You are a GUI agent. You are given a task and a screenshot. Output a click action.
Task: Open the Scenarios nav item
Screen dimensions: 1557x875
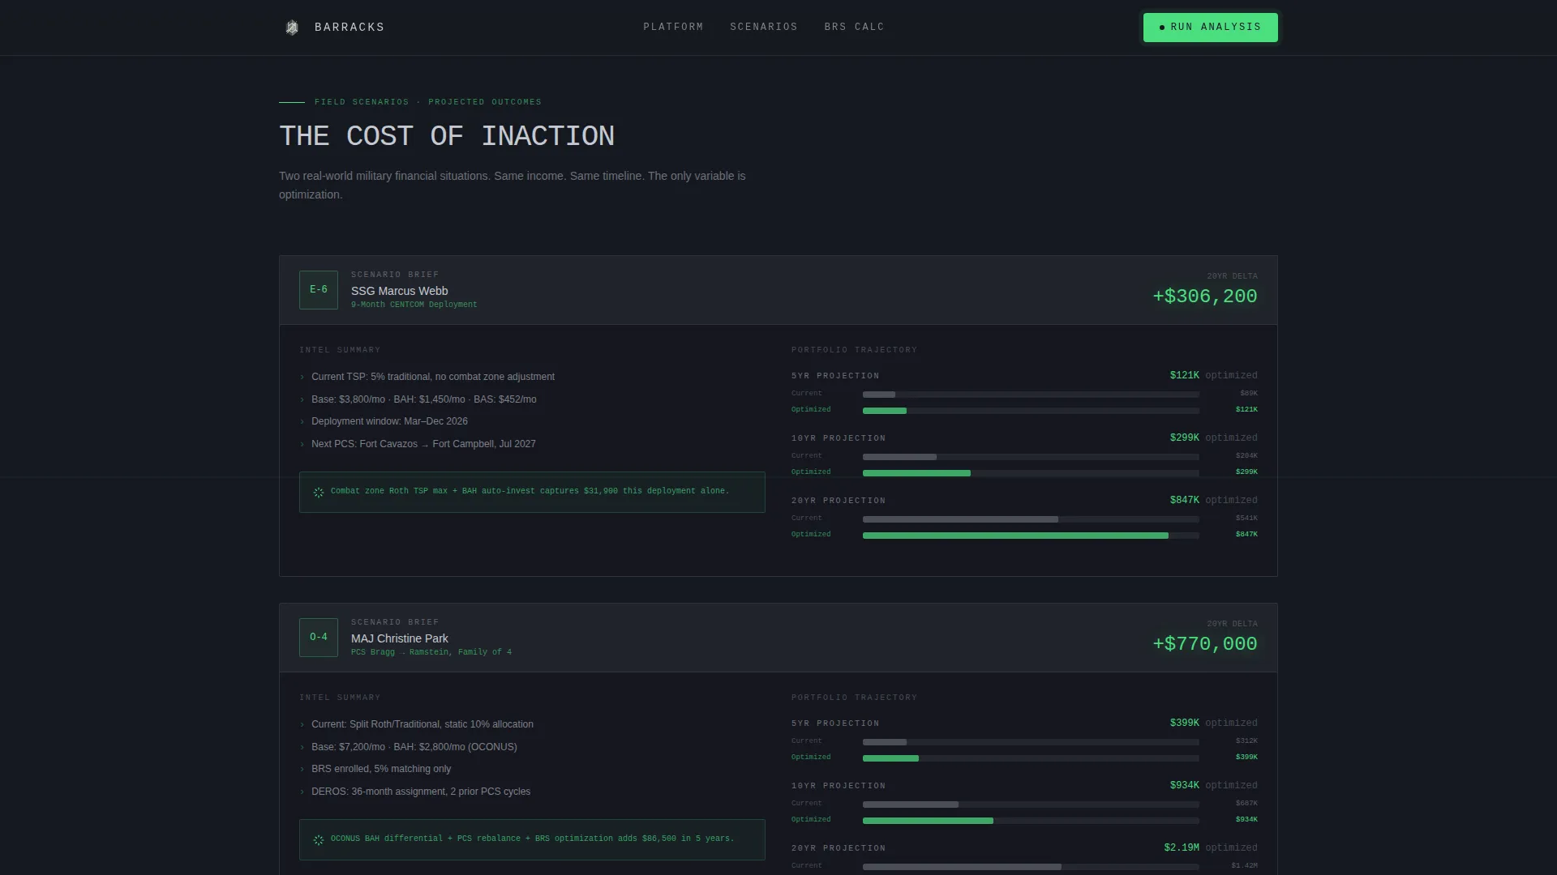(x=764, y=28)
